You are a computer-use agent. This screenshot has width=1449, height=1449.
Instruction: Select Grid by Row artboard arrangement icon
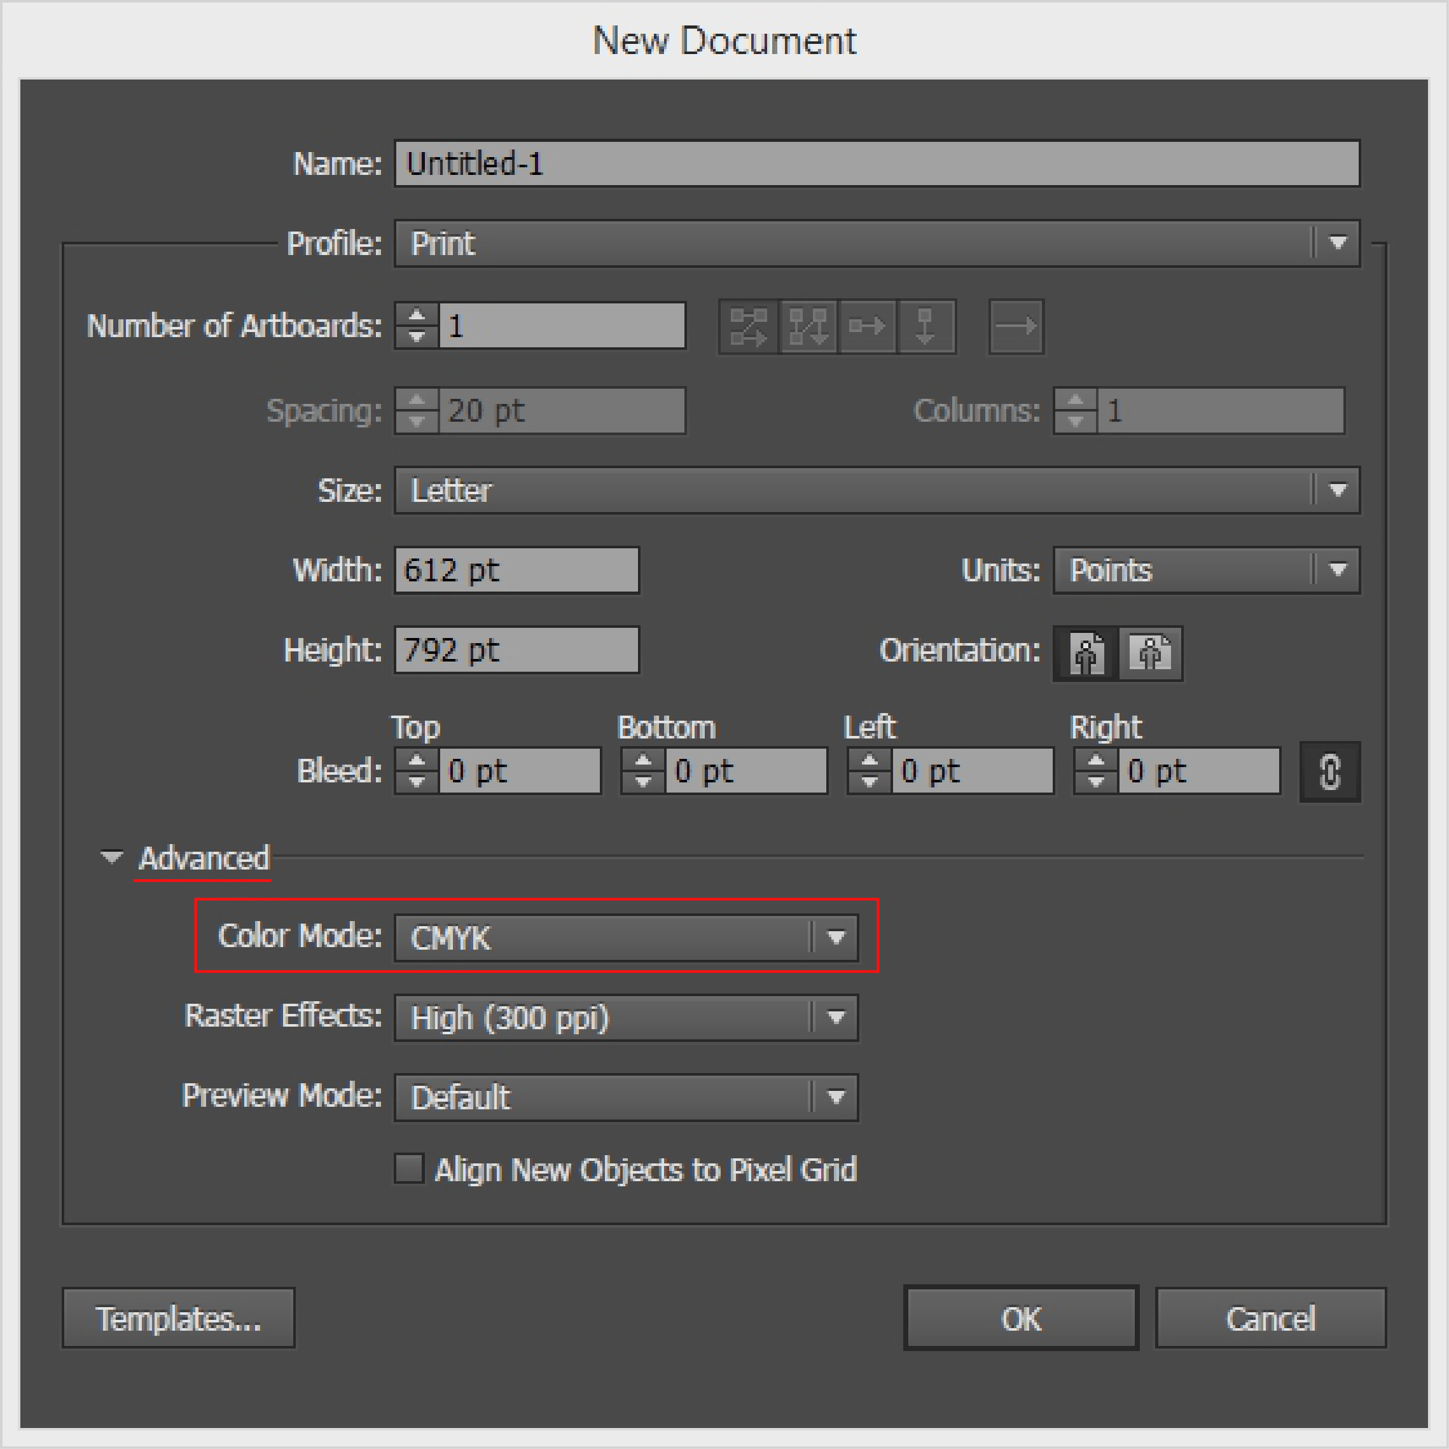click(749, 326)
